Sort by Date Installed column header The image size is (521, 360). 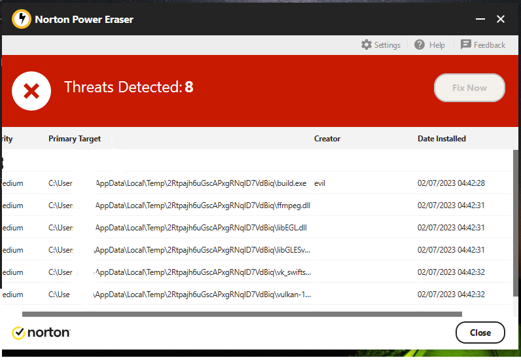[442, 139]
